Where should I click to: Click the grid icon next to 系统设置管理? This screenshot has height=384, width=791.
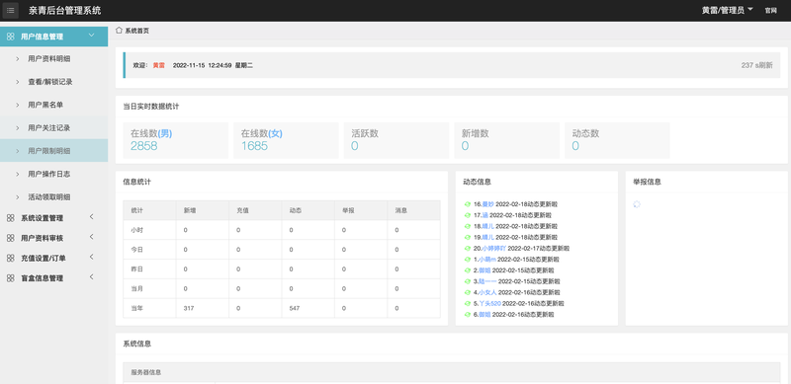pos(11,218)
